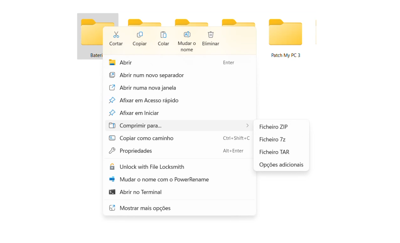This screenshot has width=400, height=243.
Task: Expand Mostrar mais opções
Action: pos(145,208)
